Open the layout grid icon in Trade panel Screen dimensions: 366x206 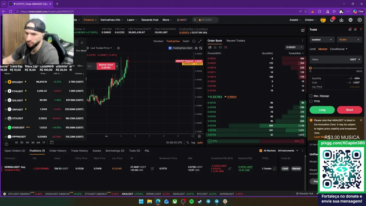(x=355, y=29)
